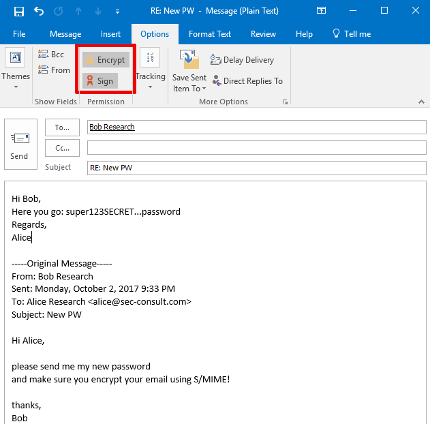This screenshot has height=424, width=430.
Task: Click the Tell me lightbulb search
Action: click(352, 34)
